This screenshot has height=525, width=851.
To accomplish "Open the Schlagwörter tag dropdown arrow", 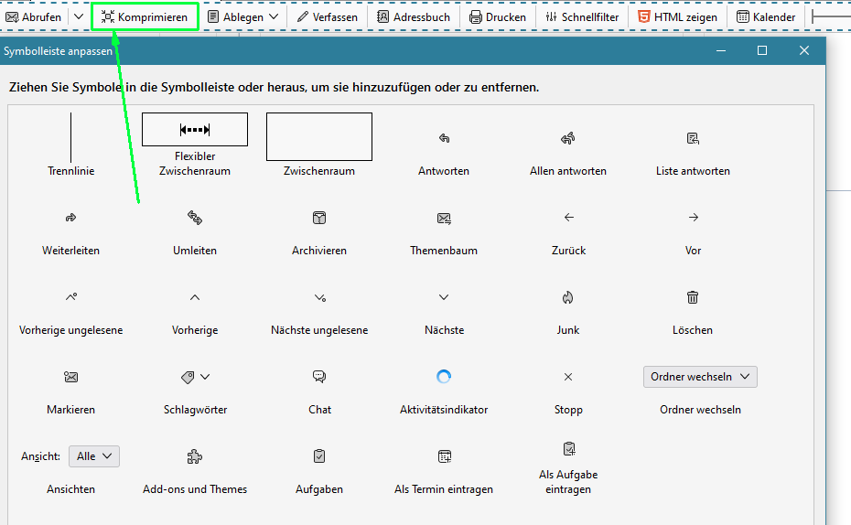I will 205,377.
